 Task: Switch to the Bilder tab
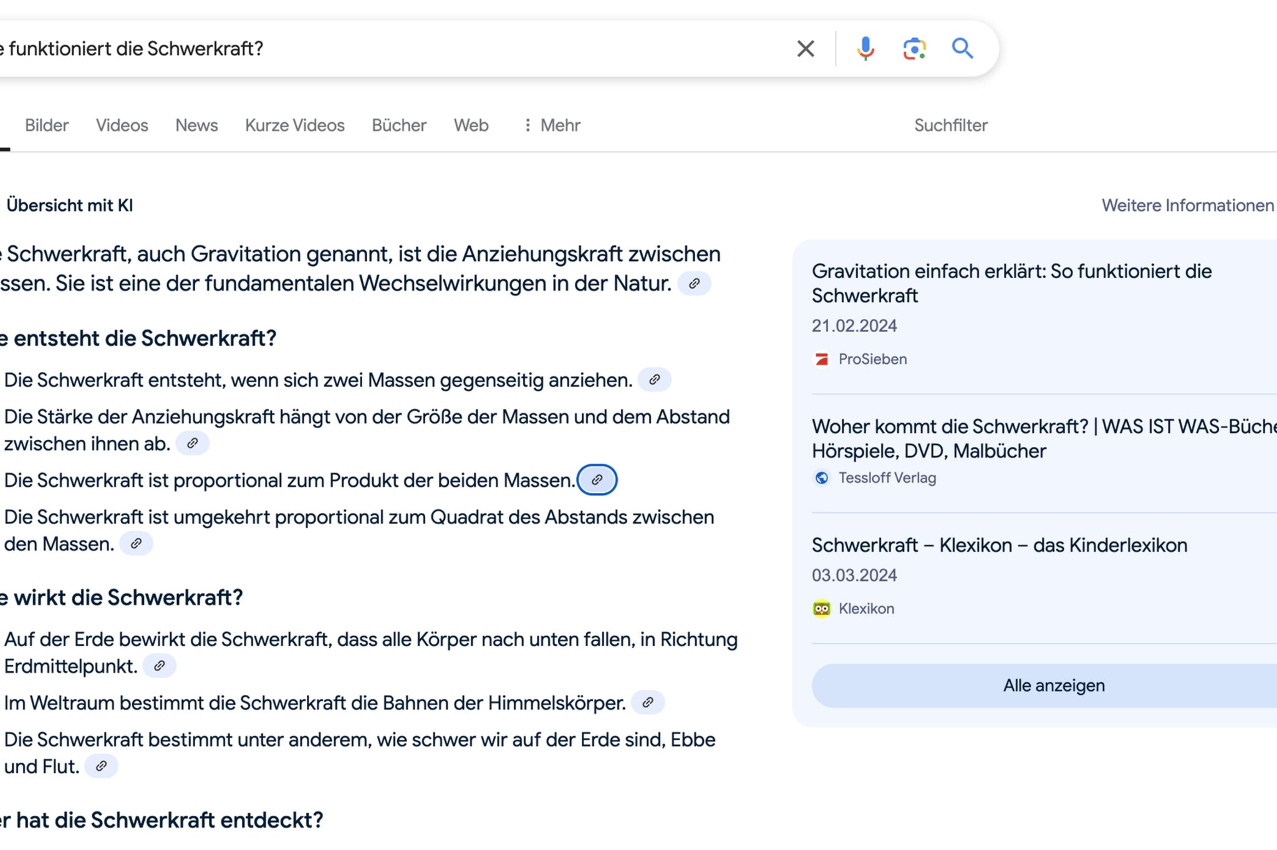(x=47, y=125)
